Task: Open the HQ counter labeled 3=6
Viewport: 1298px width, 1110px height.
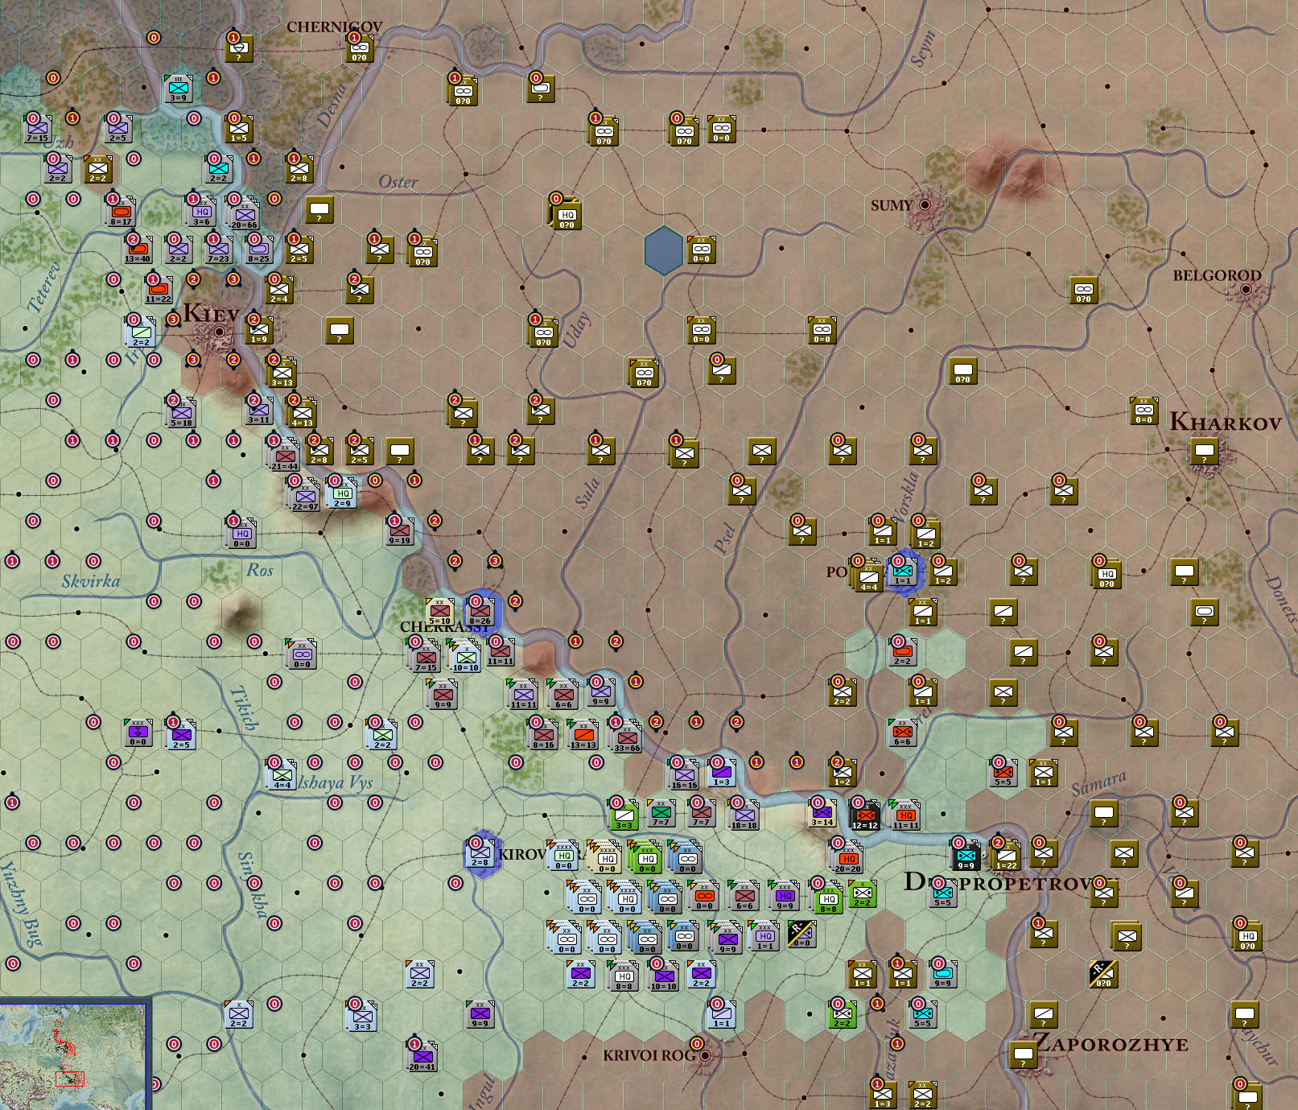Action: pyautogui.click(x=201, y=213)
